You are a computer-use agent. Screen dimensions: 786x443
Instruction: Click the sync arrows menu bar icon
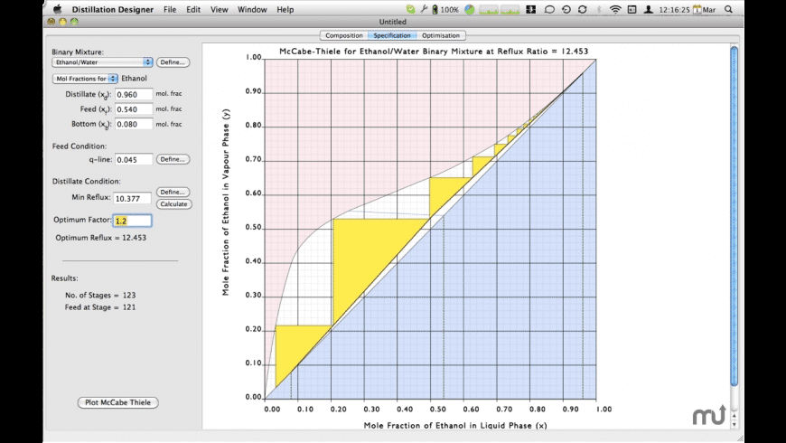[x=582, y=10]
